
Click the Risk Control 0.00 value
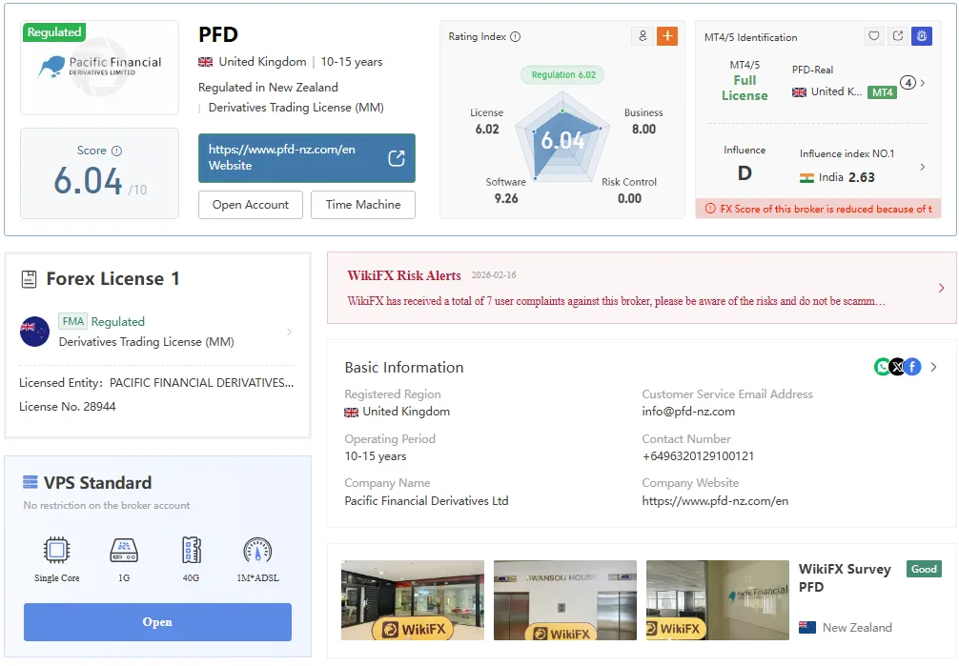(x=629, y=198)
